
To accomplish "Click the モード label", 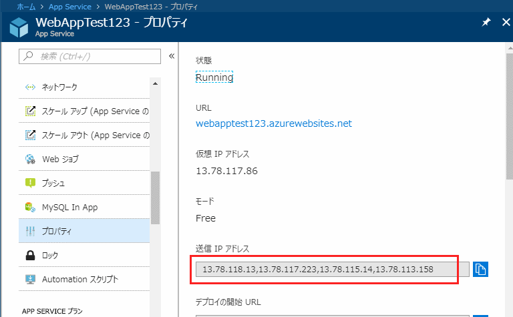I will click(205, 201).
